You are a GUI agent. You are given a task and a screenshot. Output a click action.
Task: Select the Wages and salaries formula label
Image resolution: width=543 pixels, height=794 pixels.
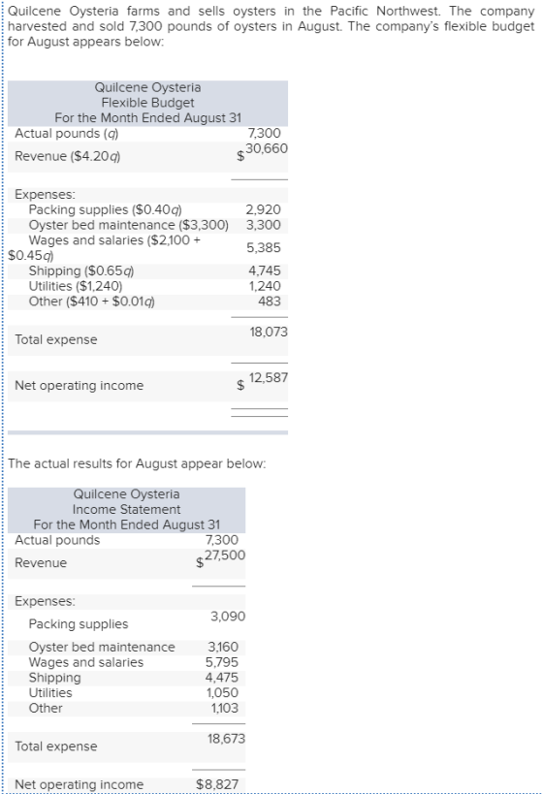(105, 247)
